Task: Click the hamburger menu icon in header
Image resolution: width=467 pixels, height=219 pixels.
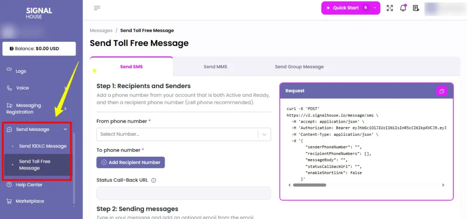Action: click(97, 8)
